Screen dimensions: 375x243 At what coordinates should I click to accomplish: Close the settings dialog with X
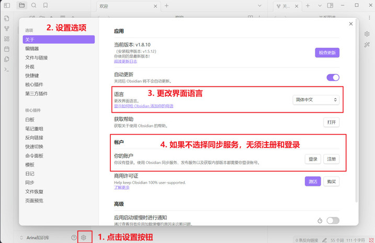[x=350, y=24]
